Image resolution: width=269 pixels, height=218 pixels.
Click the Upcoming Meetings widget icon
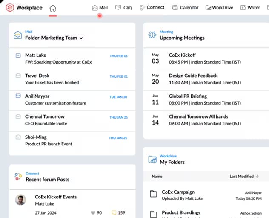coord(152,35)
